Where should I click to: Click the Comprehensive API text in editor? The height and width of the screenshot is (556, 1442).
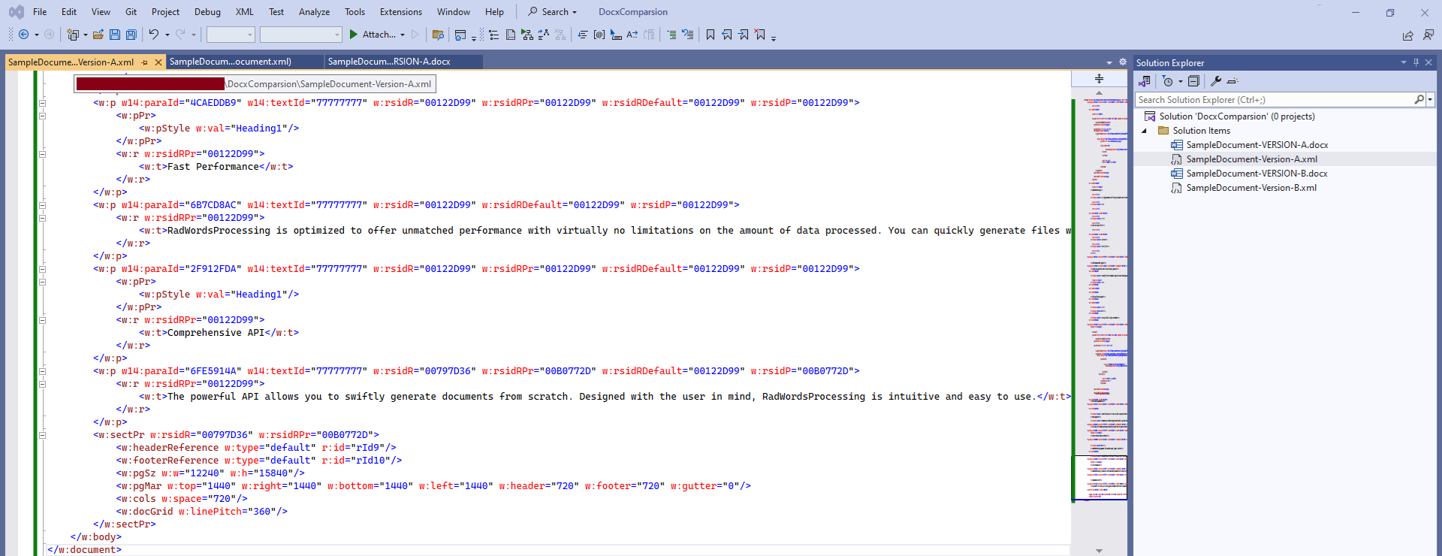pos(216,333)
